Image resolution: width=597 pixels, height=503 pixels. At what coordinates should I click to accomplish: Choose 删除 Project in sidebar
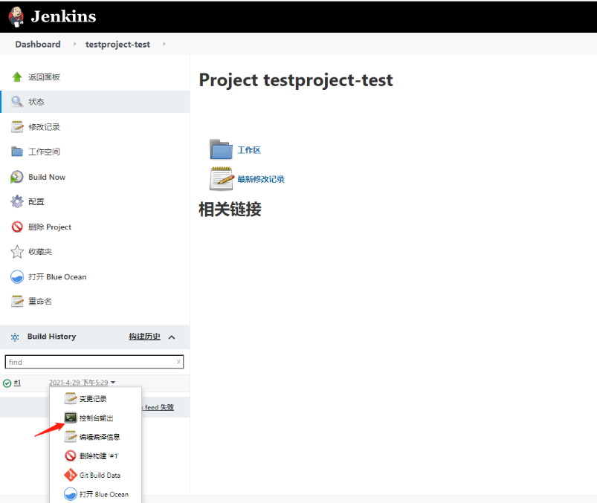[50, 227]
